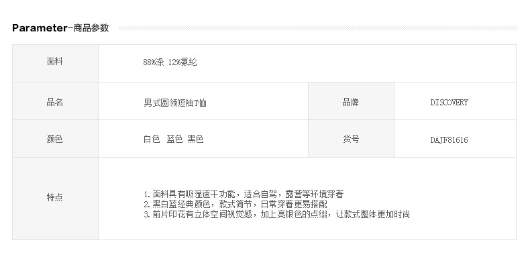Click the 商品参数 heading text
This screenshot has width=530, height=269.
pyautogui.click(x=96, y=28)
